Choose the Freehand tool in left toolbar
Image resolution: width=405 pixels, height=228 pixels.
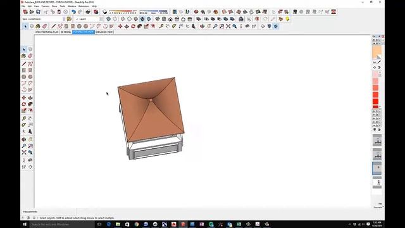coord(30,63)
